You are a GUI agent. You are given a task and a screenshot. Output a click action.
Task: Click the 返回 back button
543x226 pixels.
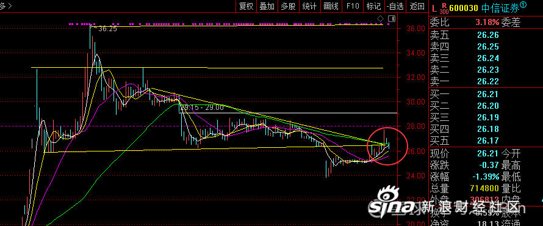[417, 6]
